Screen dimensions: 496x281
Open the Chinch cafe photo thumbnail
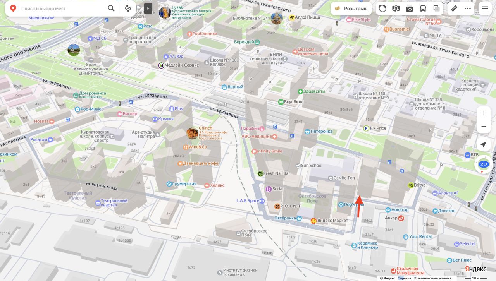[193, 134]
